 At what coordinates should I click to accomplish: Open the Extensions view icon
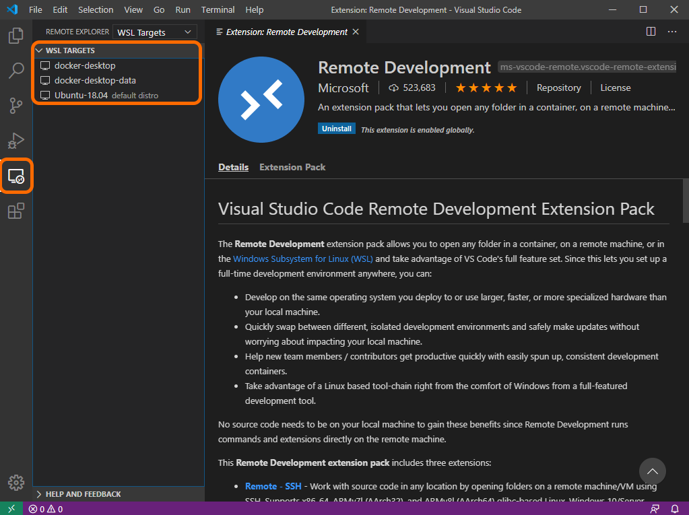(16, 211)
